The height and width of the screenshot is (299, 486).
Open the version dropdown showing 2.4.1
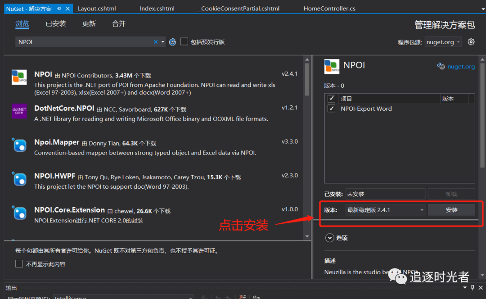tap(385, 210)
